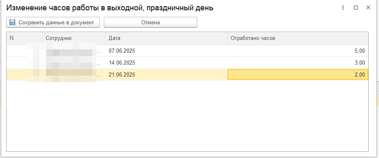Select employee cell in the 21.06.2025 row
This screenshot has height=158, width=379.
74,74
